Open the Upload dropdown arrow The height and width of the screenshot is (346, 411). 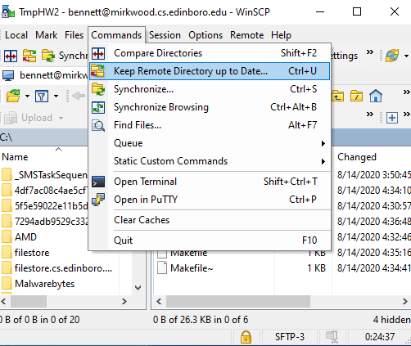point(61,118)
